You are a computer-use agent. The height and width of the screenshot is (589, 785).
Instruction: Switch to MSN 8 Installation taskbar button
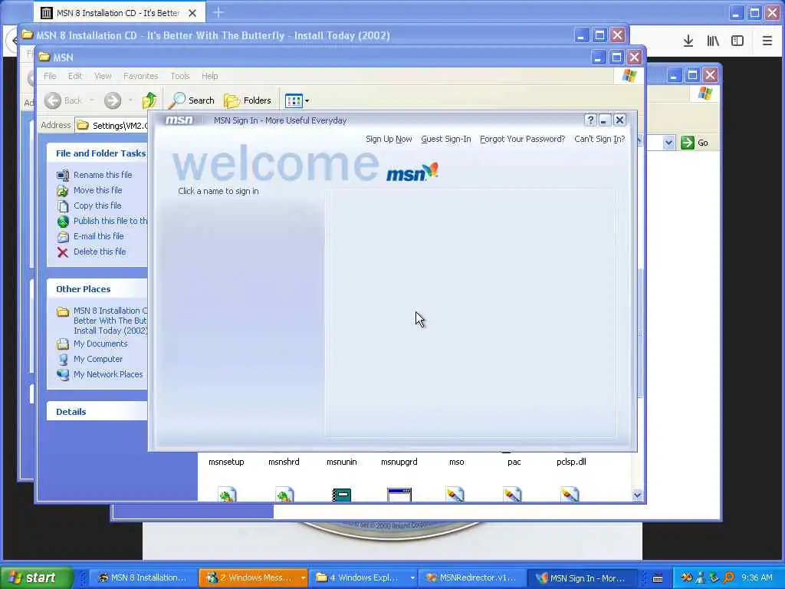(x=142, y=578)
